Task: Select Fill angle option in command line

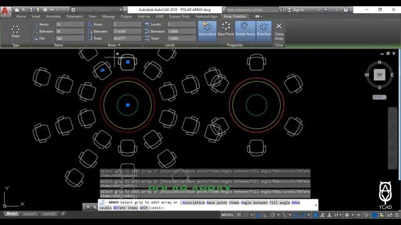Action: 279,202
